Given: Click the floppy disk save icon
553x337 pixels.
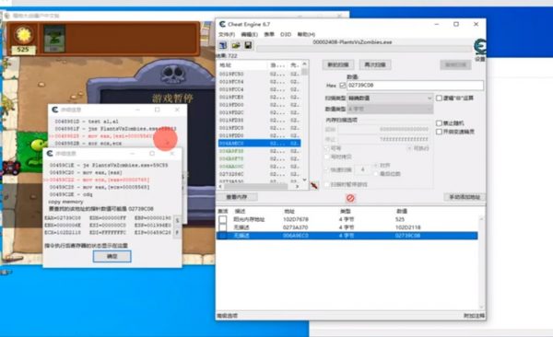Looking at the screenshot, I should tap(248, 45).
